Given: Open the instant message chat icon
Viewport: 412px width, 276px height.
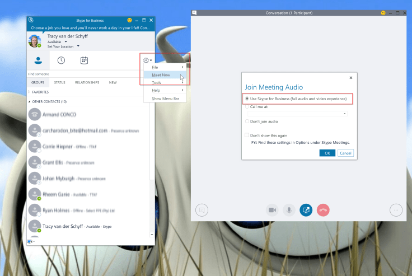Looking at the screenshot, I should click(202, 210).
